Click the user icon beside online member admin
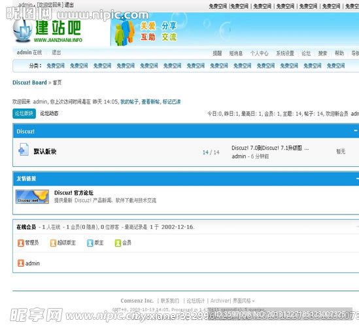Viewport: 359px width, 327px height. pos(21,263)
